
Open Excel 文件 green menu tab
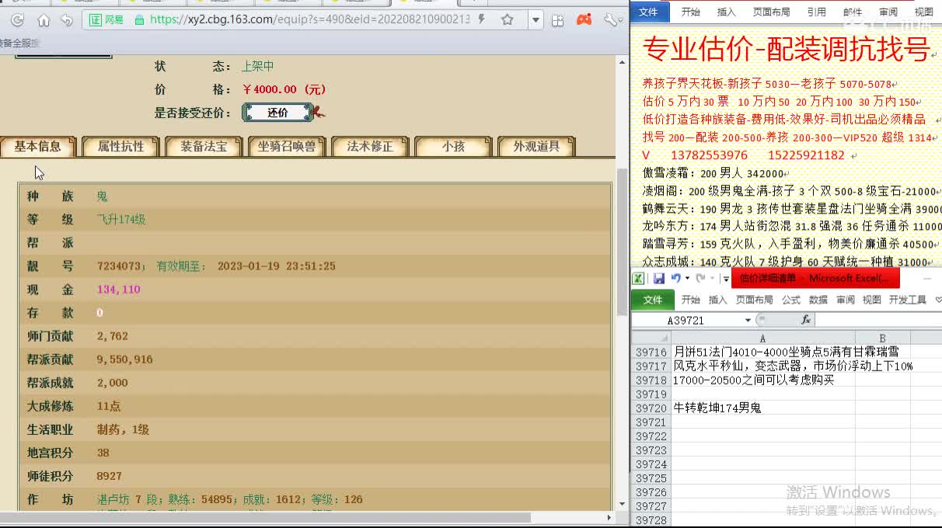click(x=653, y=300)
